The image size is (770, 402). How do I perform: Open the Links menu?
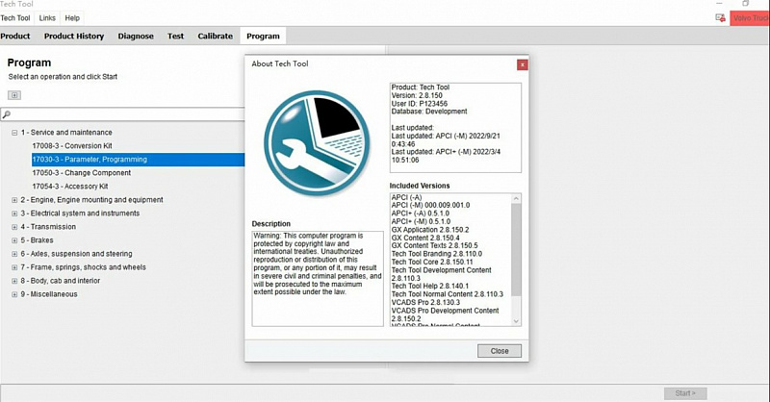(47, 18)
